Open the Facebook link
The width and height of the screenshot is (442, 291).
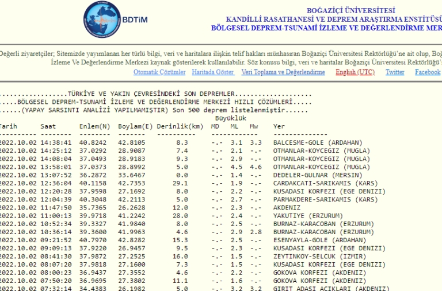[427, 72]
